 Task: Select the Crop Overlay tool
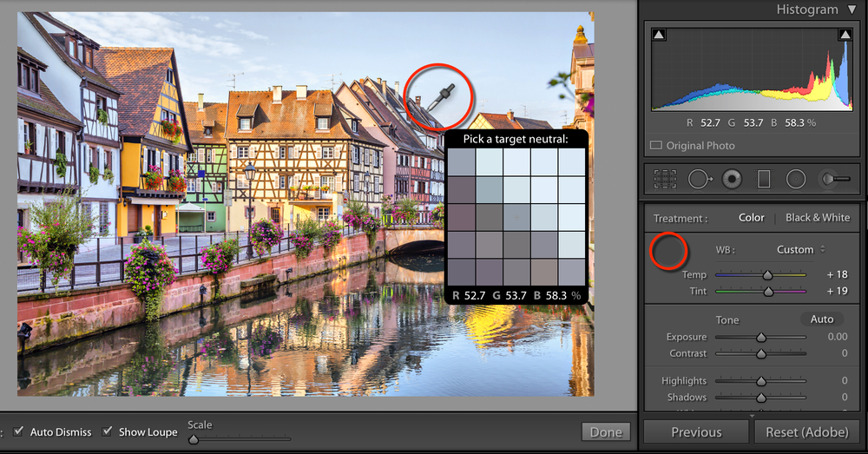click(665, 179)
